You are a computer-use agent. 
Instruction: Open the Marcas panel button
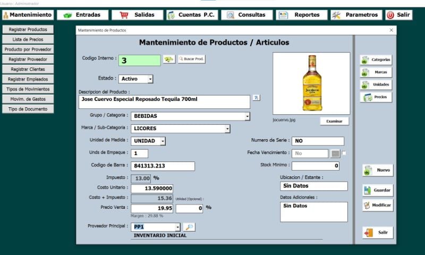tap(376, 72)
